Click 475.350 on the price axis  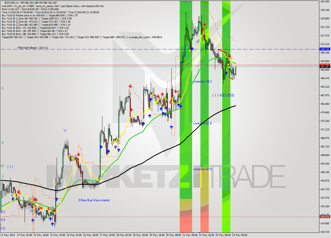coord(325,121)
